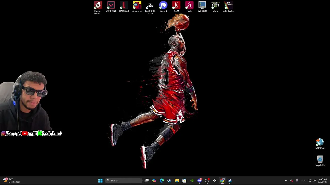
Task: Click the OneDrive tray icon with error
Action: (x=291, y=181)
